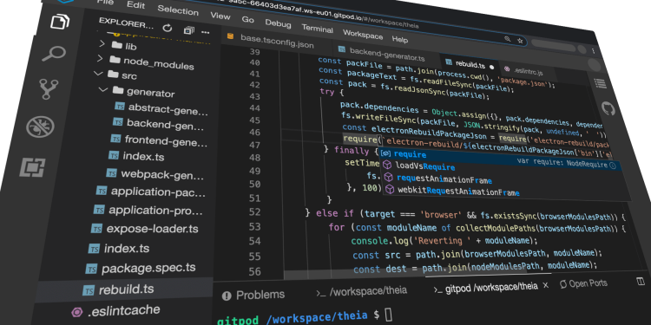Open the Go menu
The width and height of the screenshot is (651, 325).
[x=248, y=19]
